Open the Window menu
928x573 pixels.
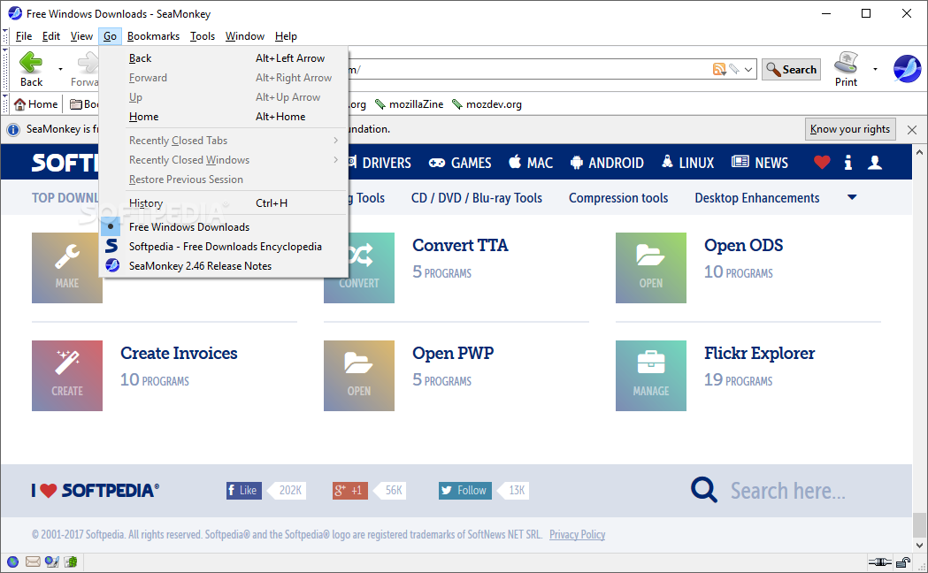[244, 36]
